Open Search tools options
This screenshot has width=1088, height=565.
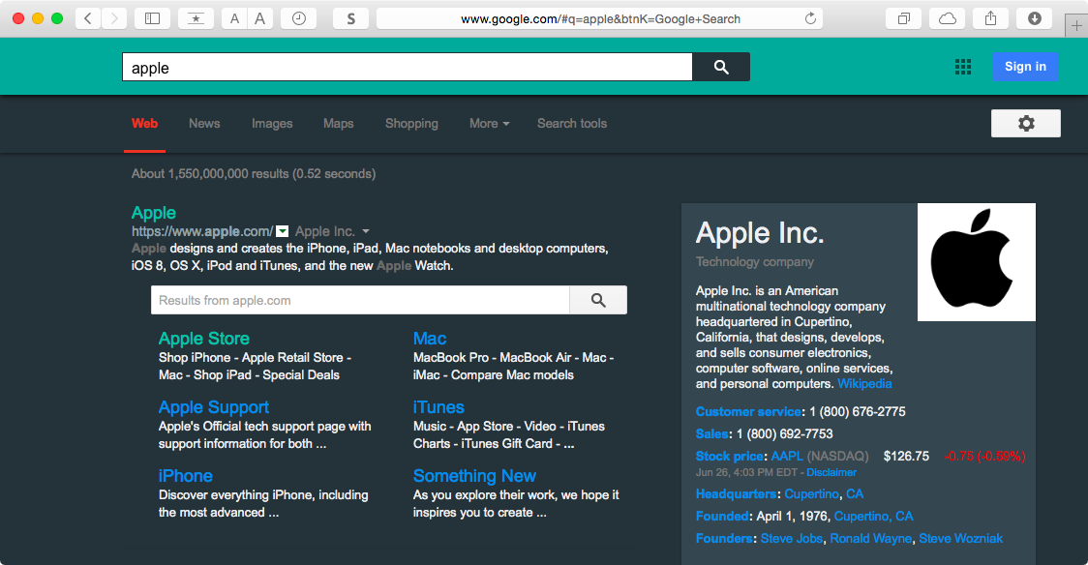click(572, 124)
